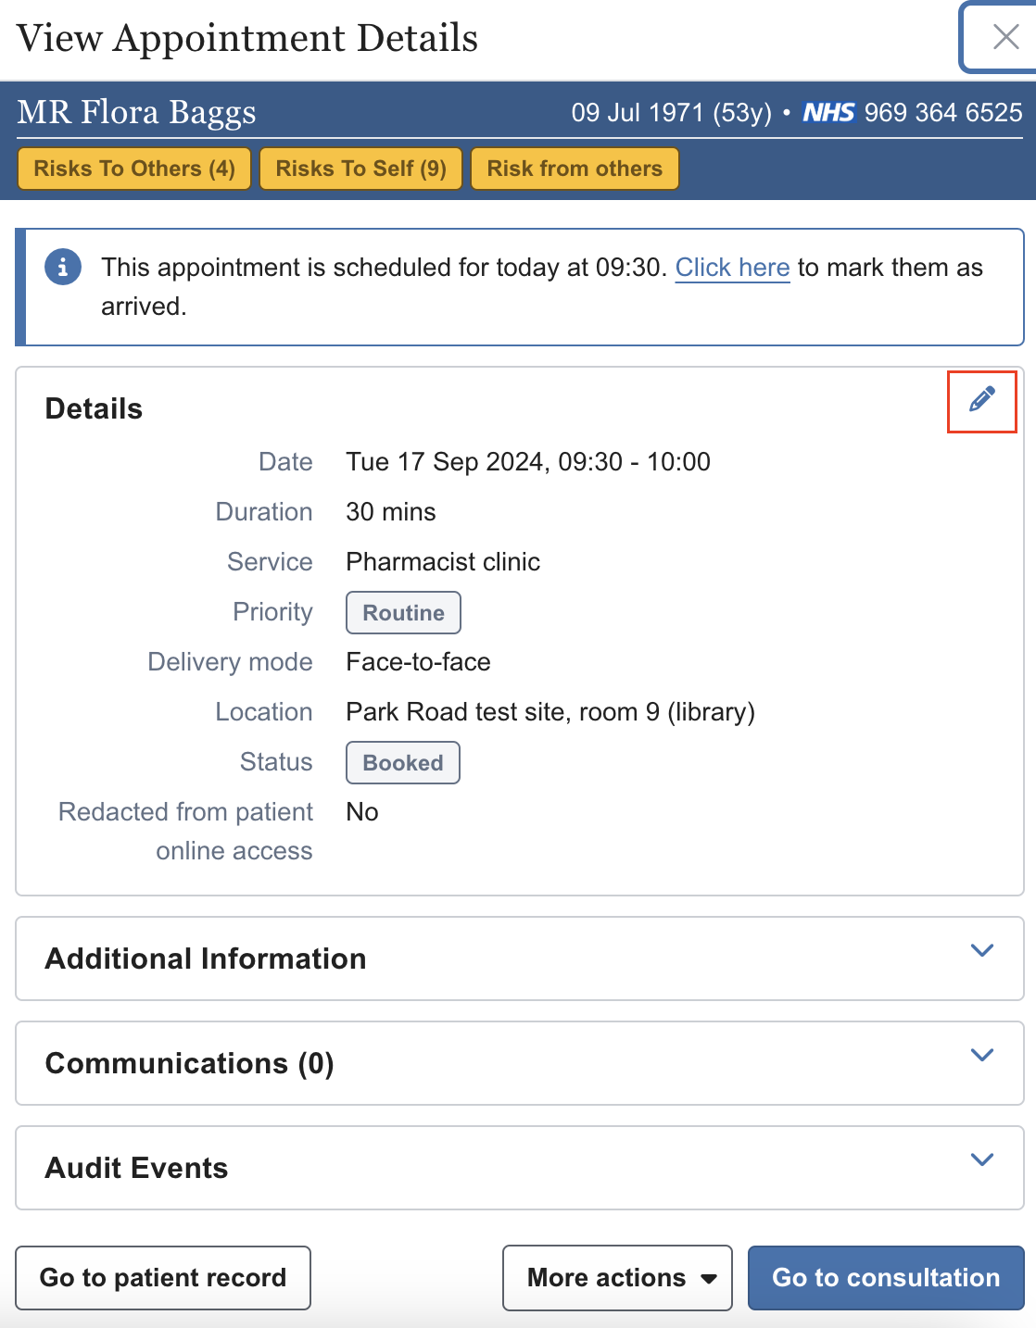Click the NHS logo in the patient banner
The width and height of the screenshot is (1036, 1328).
[x=828, y=113]
